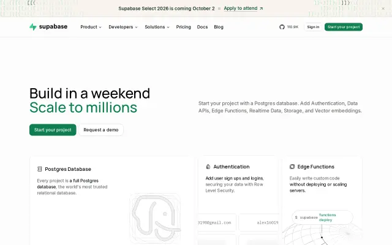This screenshot has height=245, width=392.
Task: Click the hero Start your project button
Action: pos(53,130)
